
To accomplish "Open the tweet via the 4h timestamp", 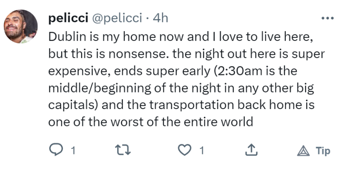I will [160, 18].
